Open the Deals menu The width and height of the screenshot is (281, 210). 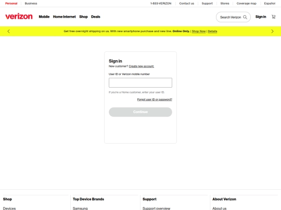pyautogui.click(x=96, y=17)
